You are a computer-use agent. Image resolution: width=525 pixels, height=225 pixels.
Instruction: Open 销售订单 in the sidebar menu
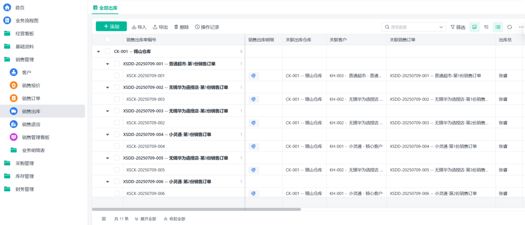pyautogui.click(x=31, y=99)
